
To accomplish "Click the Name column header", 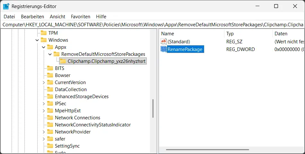I will 168,33.
